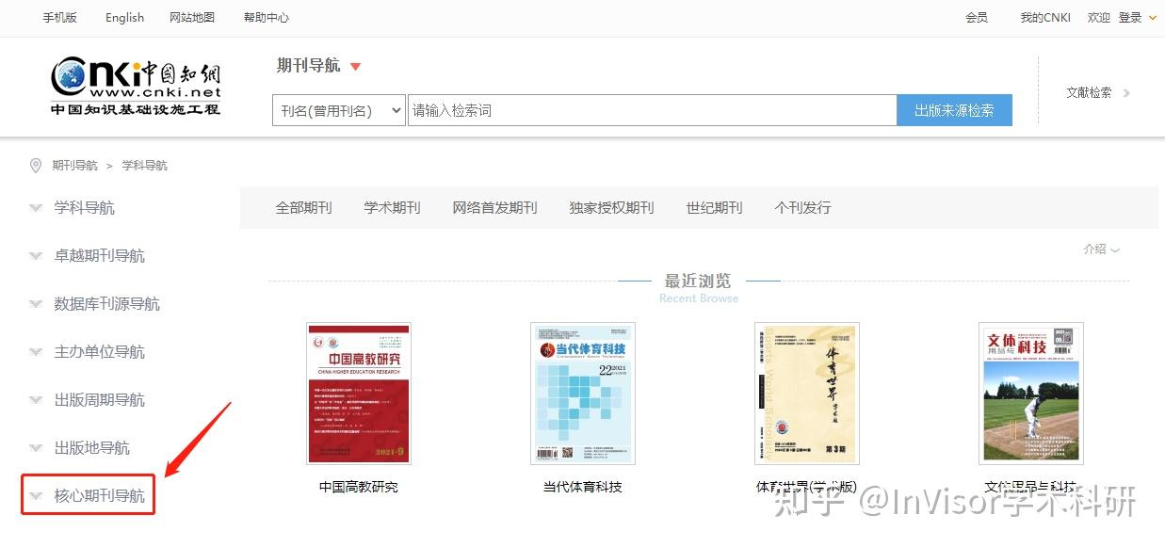Click the arrow beside 文献检索
Image resolution: width=1165 pixels, height=547 pixels.
tap(1126, 93)
